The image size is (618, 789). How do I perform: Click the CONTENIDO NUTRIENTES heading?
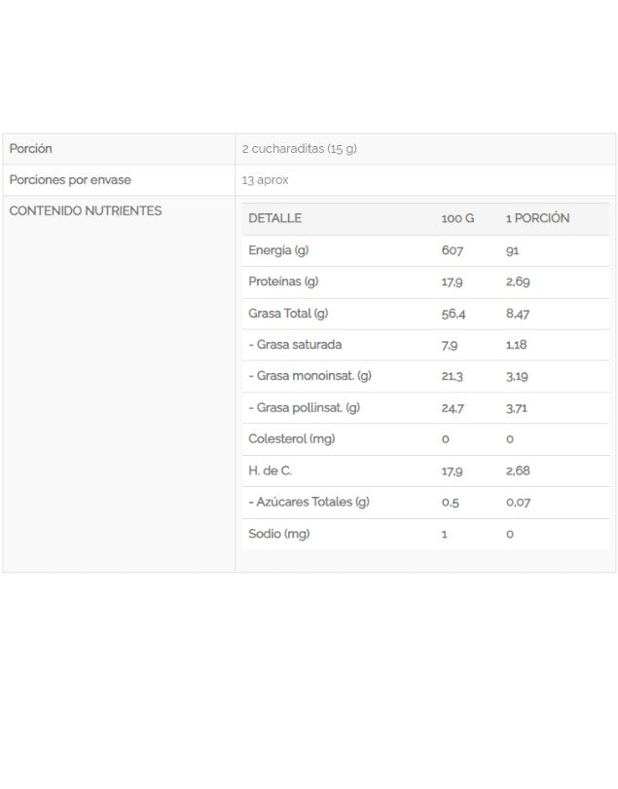86,210
